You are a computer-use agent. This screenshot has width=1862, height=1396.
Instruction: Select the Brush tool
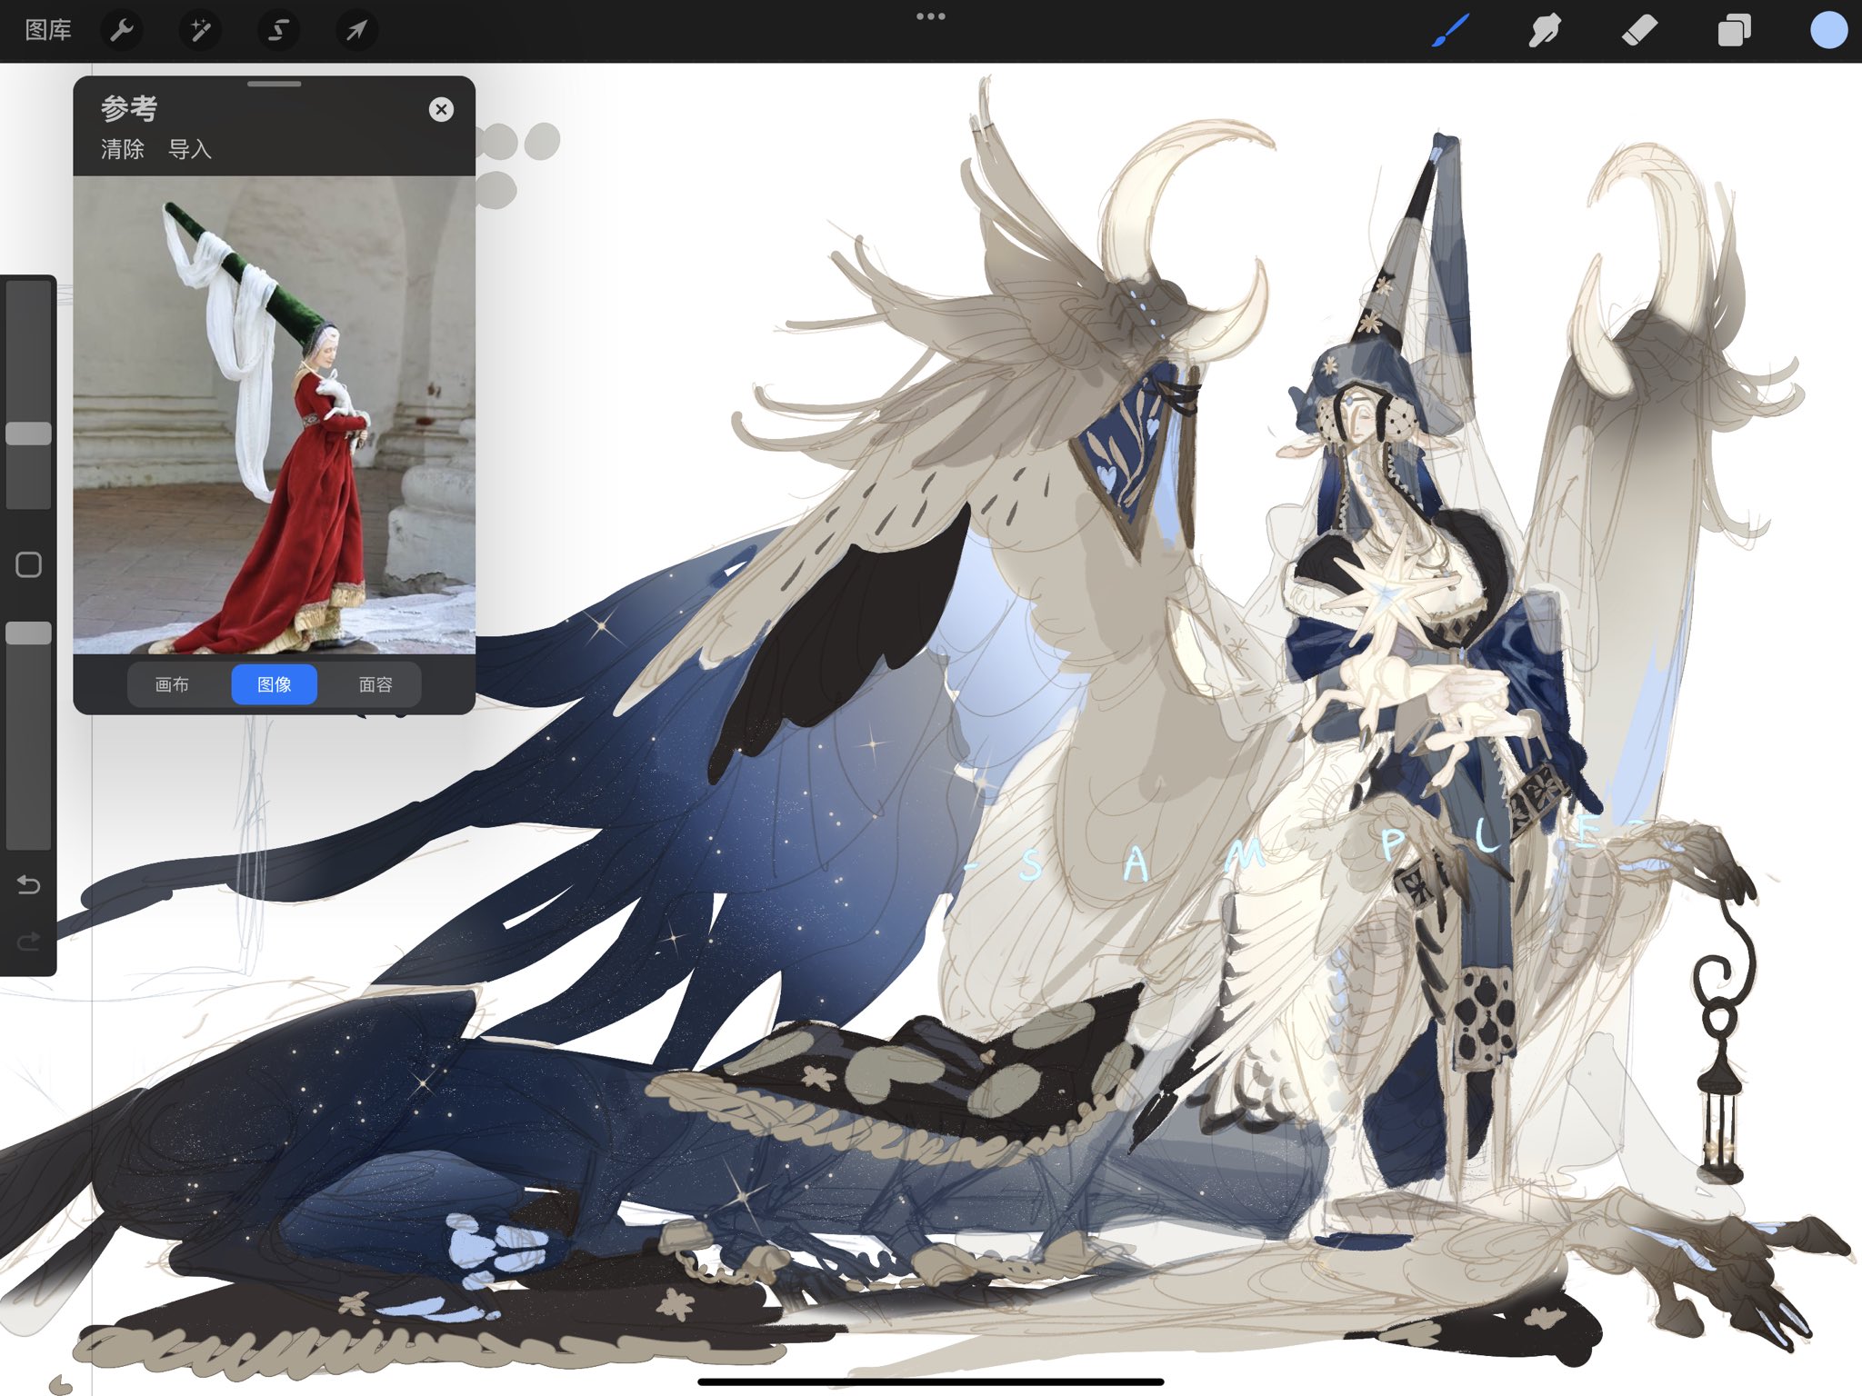pos(1451,31)
